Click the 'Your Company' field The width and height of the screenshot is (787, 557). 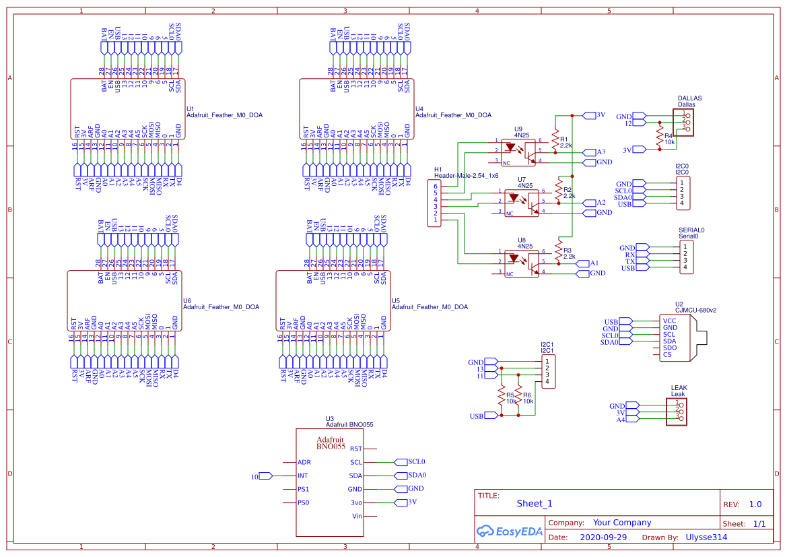coord(621,523)
